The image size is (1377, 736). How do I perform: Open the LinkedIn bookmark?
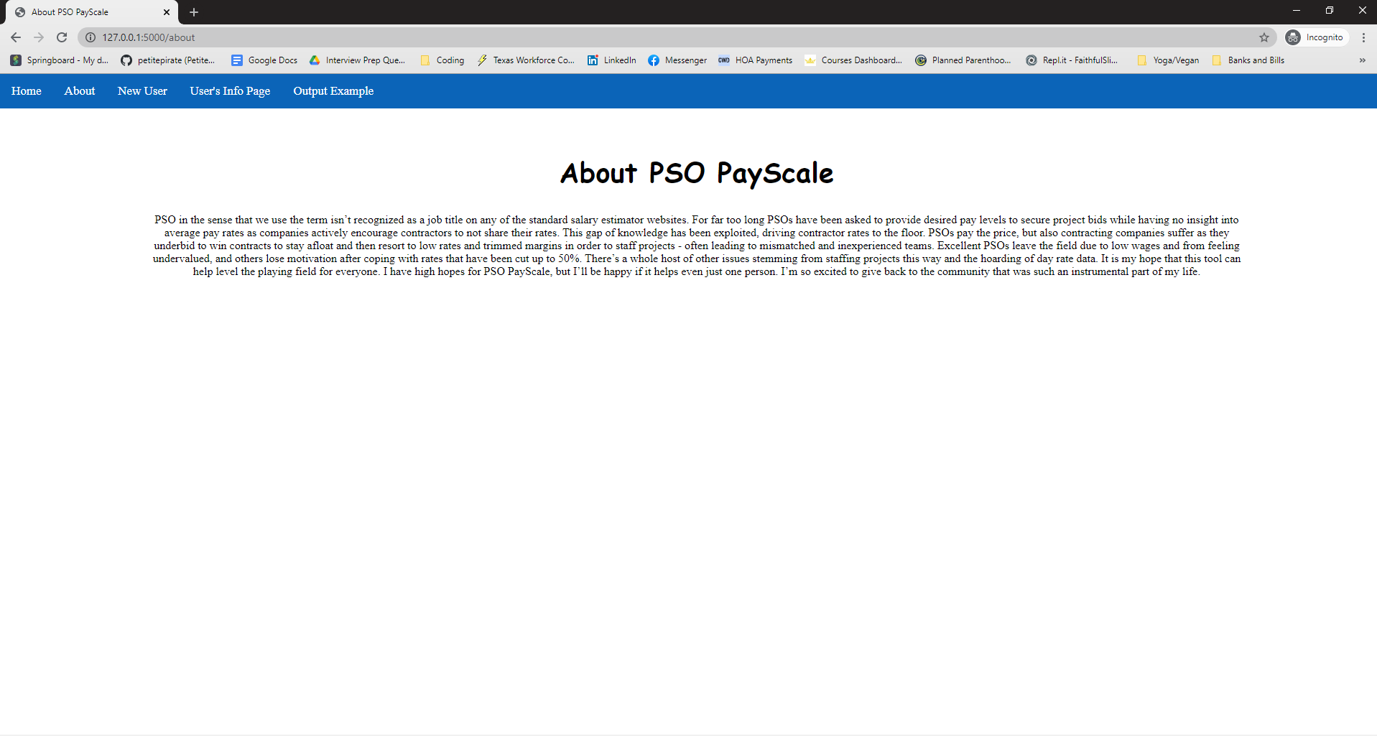point(611,60)
